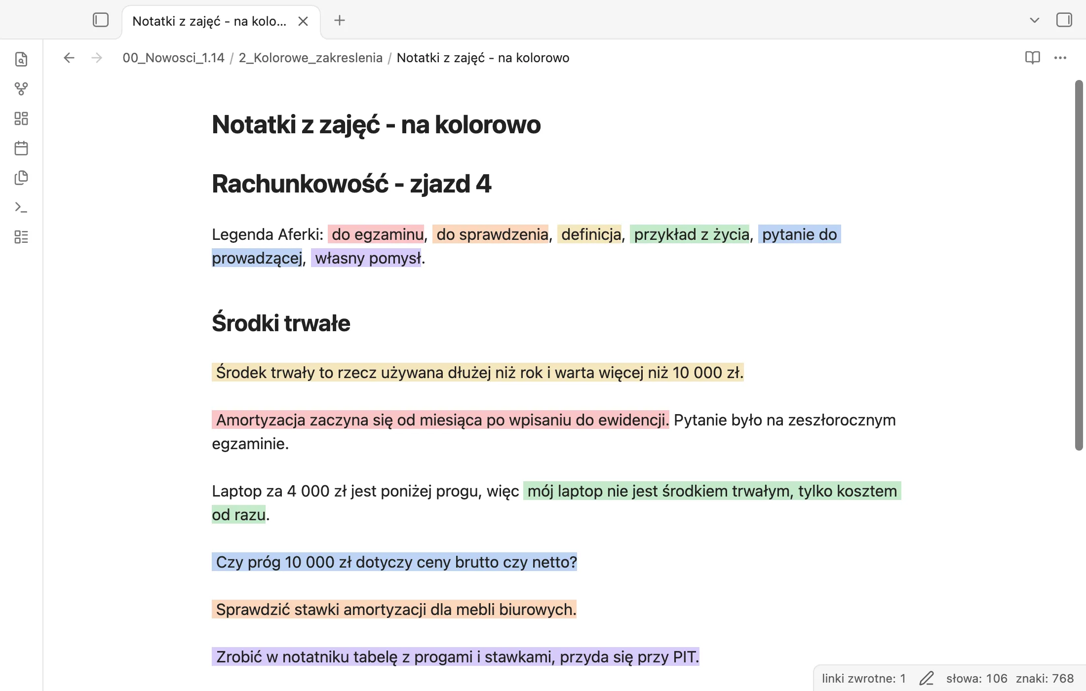Click the main heading Notatki z zajęć - na kolorowo
This screenshot has height=691, width=1086.
(376, 124)
